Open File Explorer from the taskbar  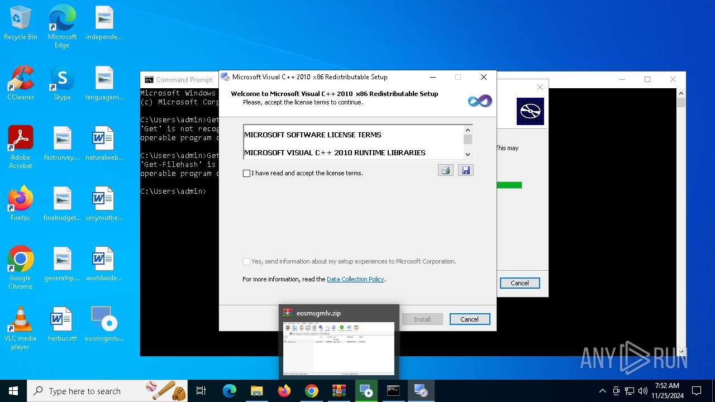click(256, 391)
